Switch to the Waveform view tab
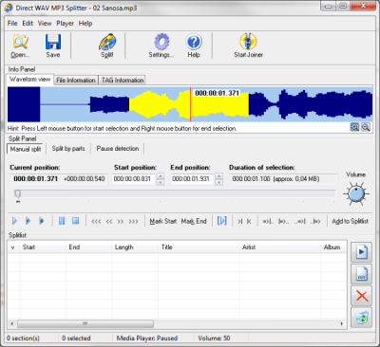This screenshot has width=380, height=347. (x=30, y=80)
